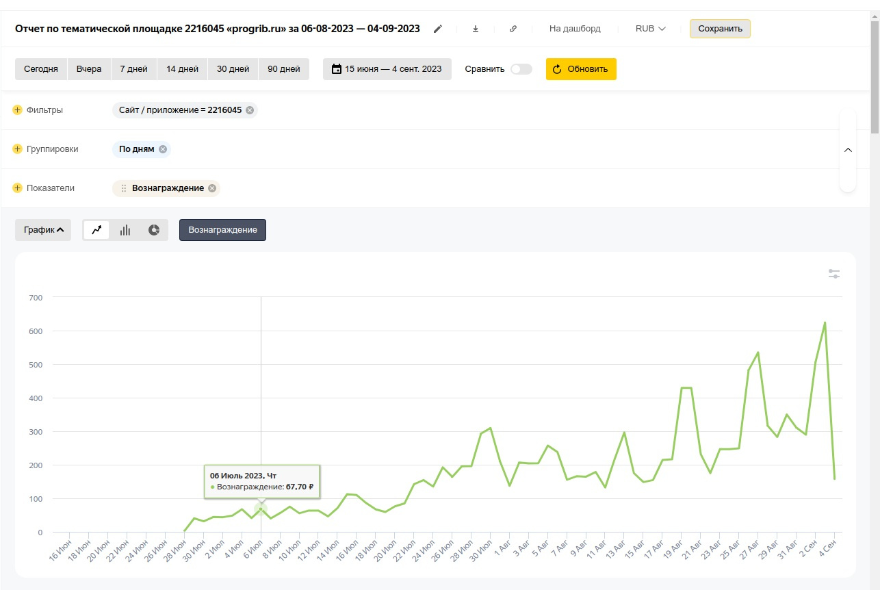Click the yellow Обновить refresh button
Screen dimensions: 880x590
[581, 68]
